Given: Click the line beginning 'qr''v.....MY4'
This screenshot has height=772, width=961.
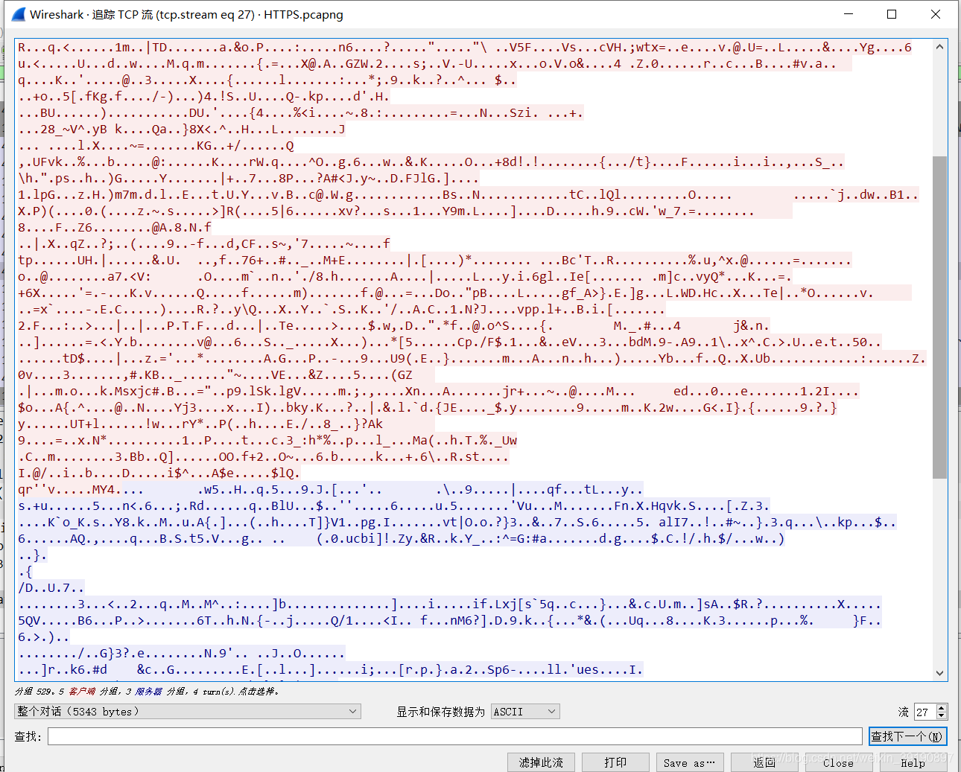Looking at the screenshot, I should (330, 489).
